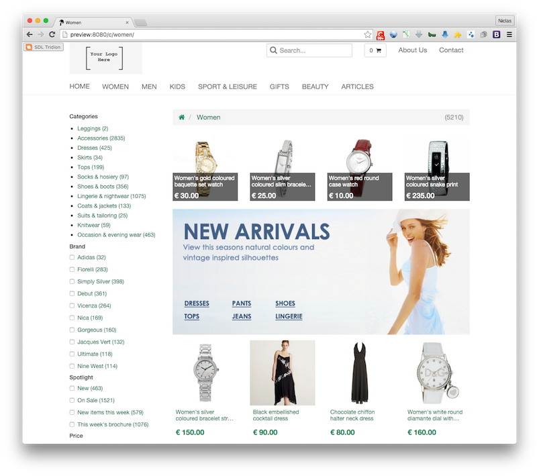Select the Nine West brand checkbox
This screenshot has width=539, height=476.
coord(72,366)
